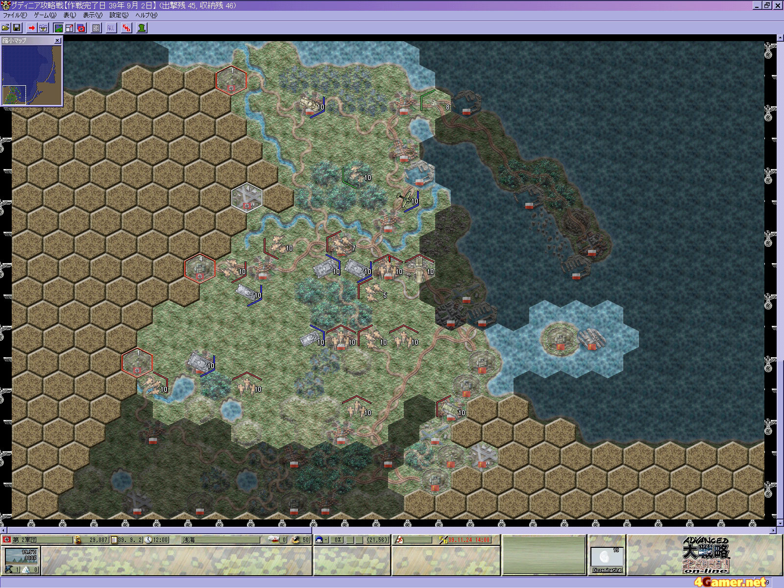
Task: Click the floppy disk save icon
Action: [16, 28]
